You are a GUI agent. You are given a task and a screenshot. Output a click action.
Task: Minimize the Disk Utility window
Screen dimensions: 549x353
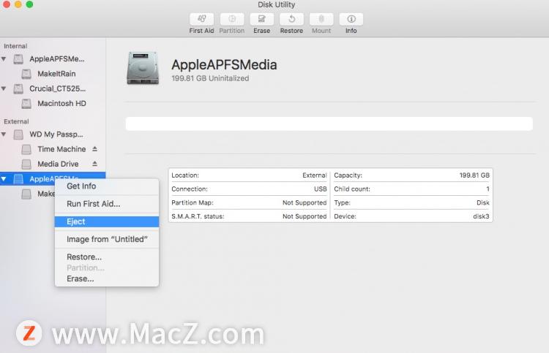[18, 4]
